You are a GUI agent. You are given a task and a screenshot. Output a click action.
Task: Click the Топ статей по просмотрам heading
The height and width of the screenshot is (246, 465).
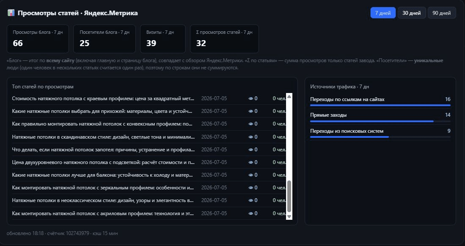pyautogui.click(x=43, y=87)
